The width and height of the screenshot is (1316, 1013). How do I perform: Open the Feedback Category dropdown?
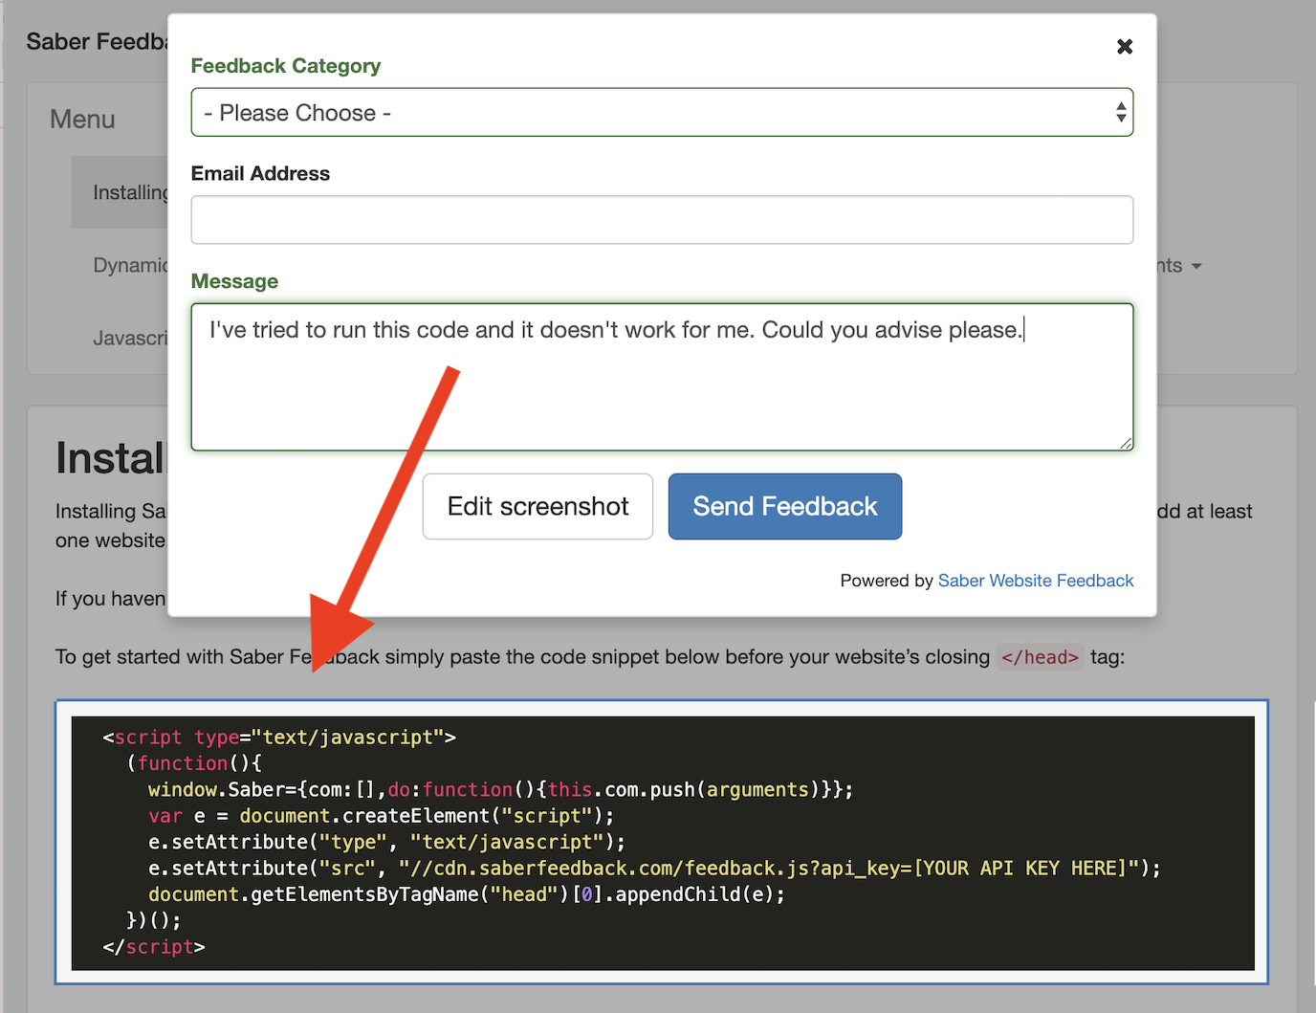pos(662,112)
